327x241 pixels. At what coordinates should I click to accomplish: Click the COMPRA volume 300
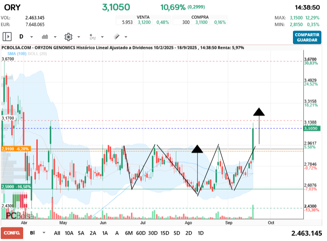pyautogui.click(x=186, y=22)
